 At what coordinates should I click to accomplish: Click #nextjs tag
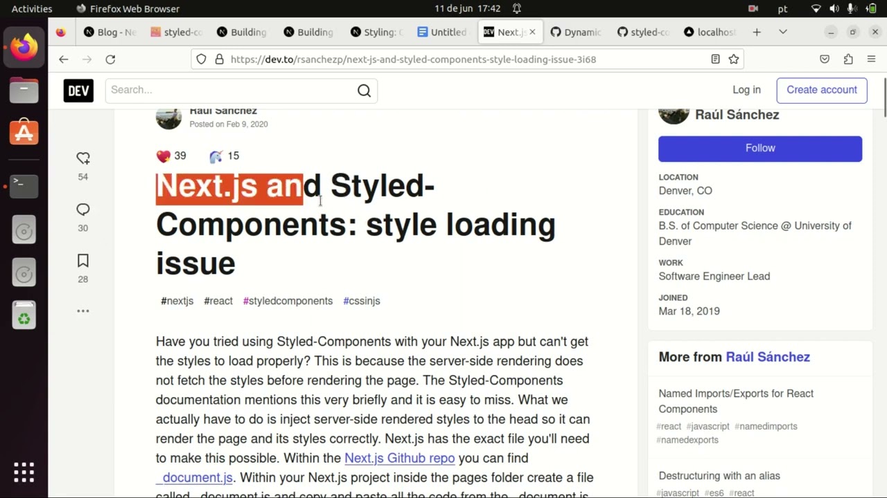(177, 301)
